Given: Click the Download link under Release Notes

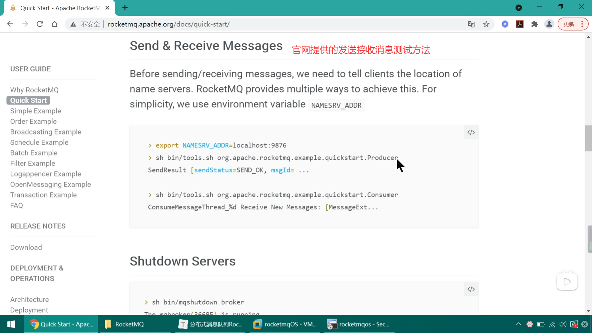Looking at the screenshot, I should point(26,247).
